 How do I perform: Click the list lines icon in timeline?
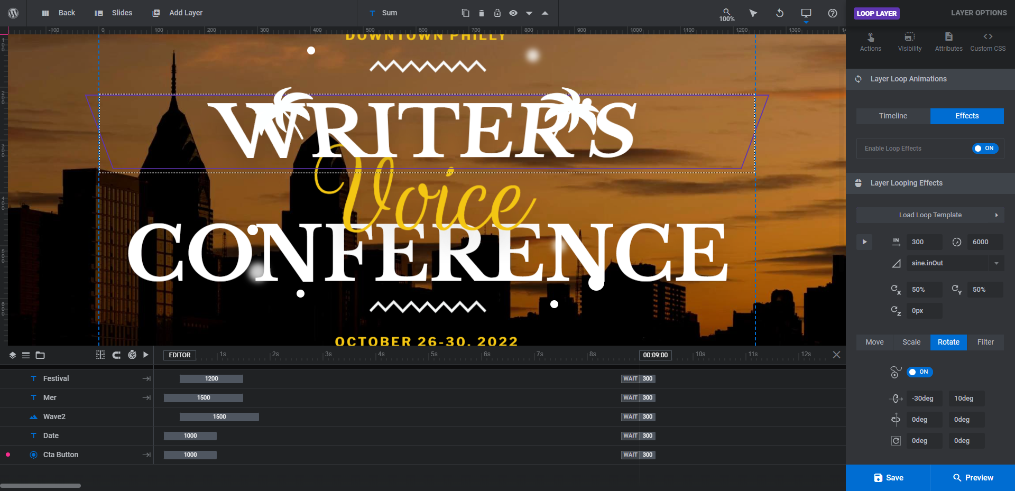point(25,355)
